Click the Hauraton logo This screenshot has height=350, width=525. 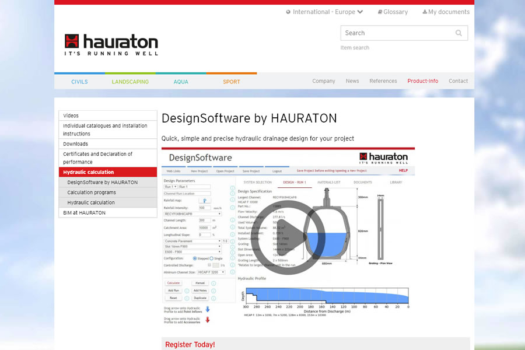coord(111,44)
